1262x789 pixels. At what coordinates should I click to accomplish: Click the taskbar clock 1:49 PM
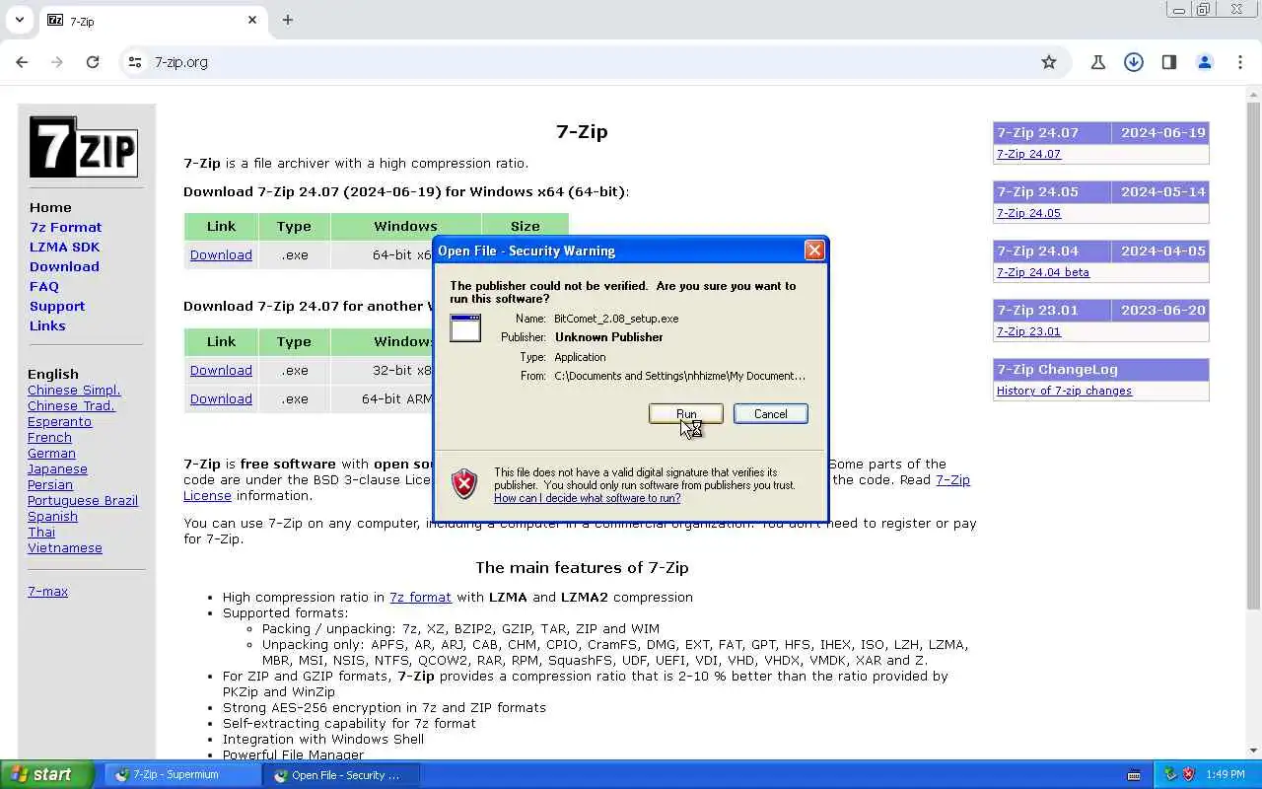coord(1226,774)
